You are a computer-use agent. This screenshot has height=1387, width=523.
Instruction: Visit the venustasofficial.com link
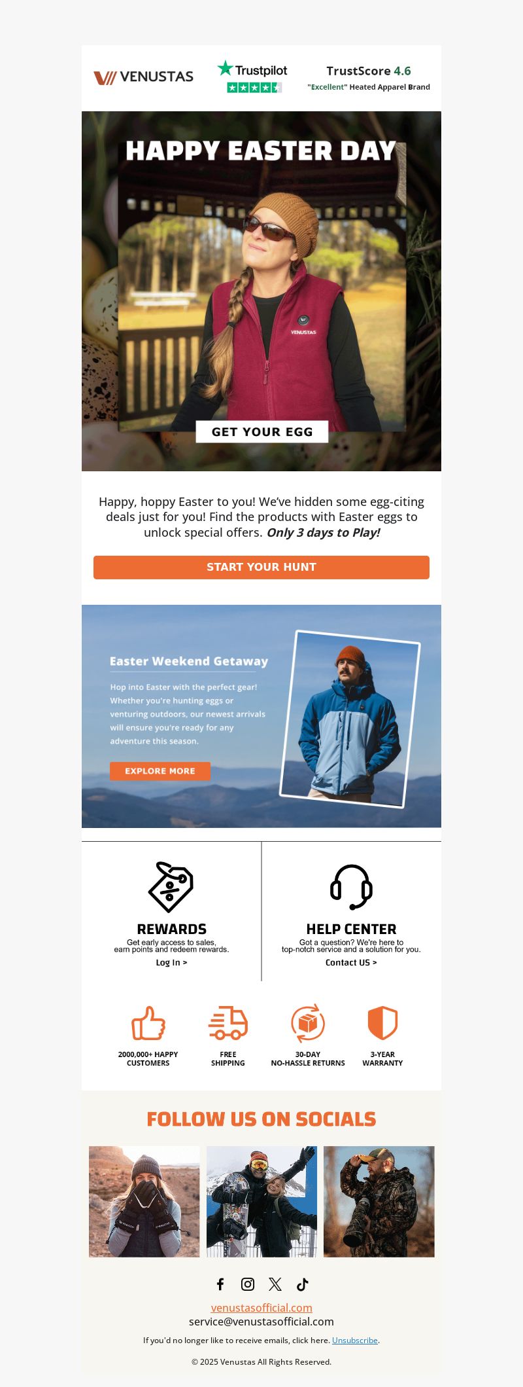[x=261, y=1308]
